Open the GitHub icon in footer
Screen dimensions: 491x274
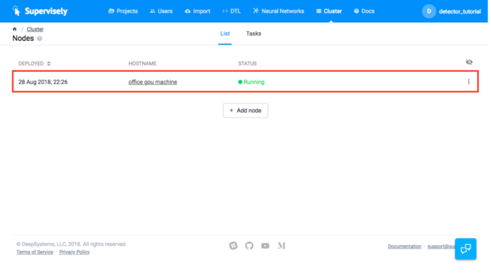tap(249, 246)
